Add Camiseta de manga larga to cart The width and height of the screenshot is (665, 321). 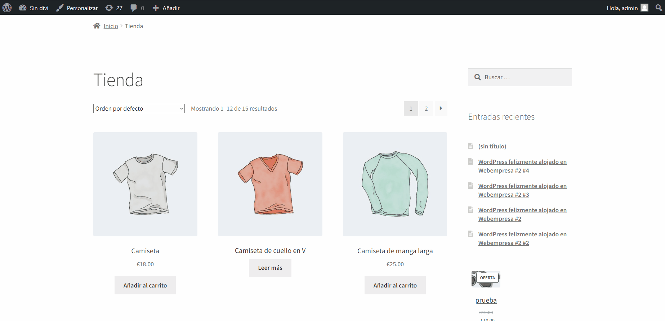point(395,285)
